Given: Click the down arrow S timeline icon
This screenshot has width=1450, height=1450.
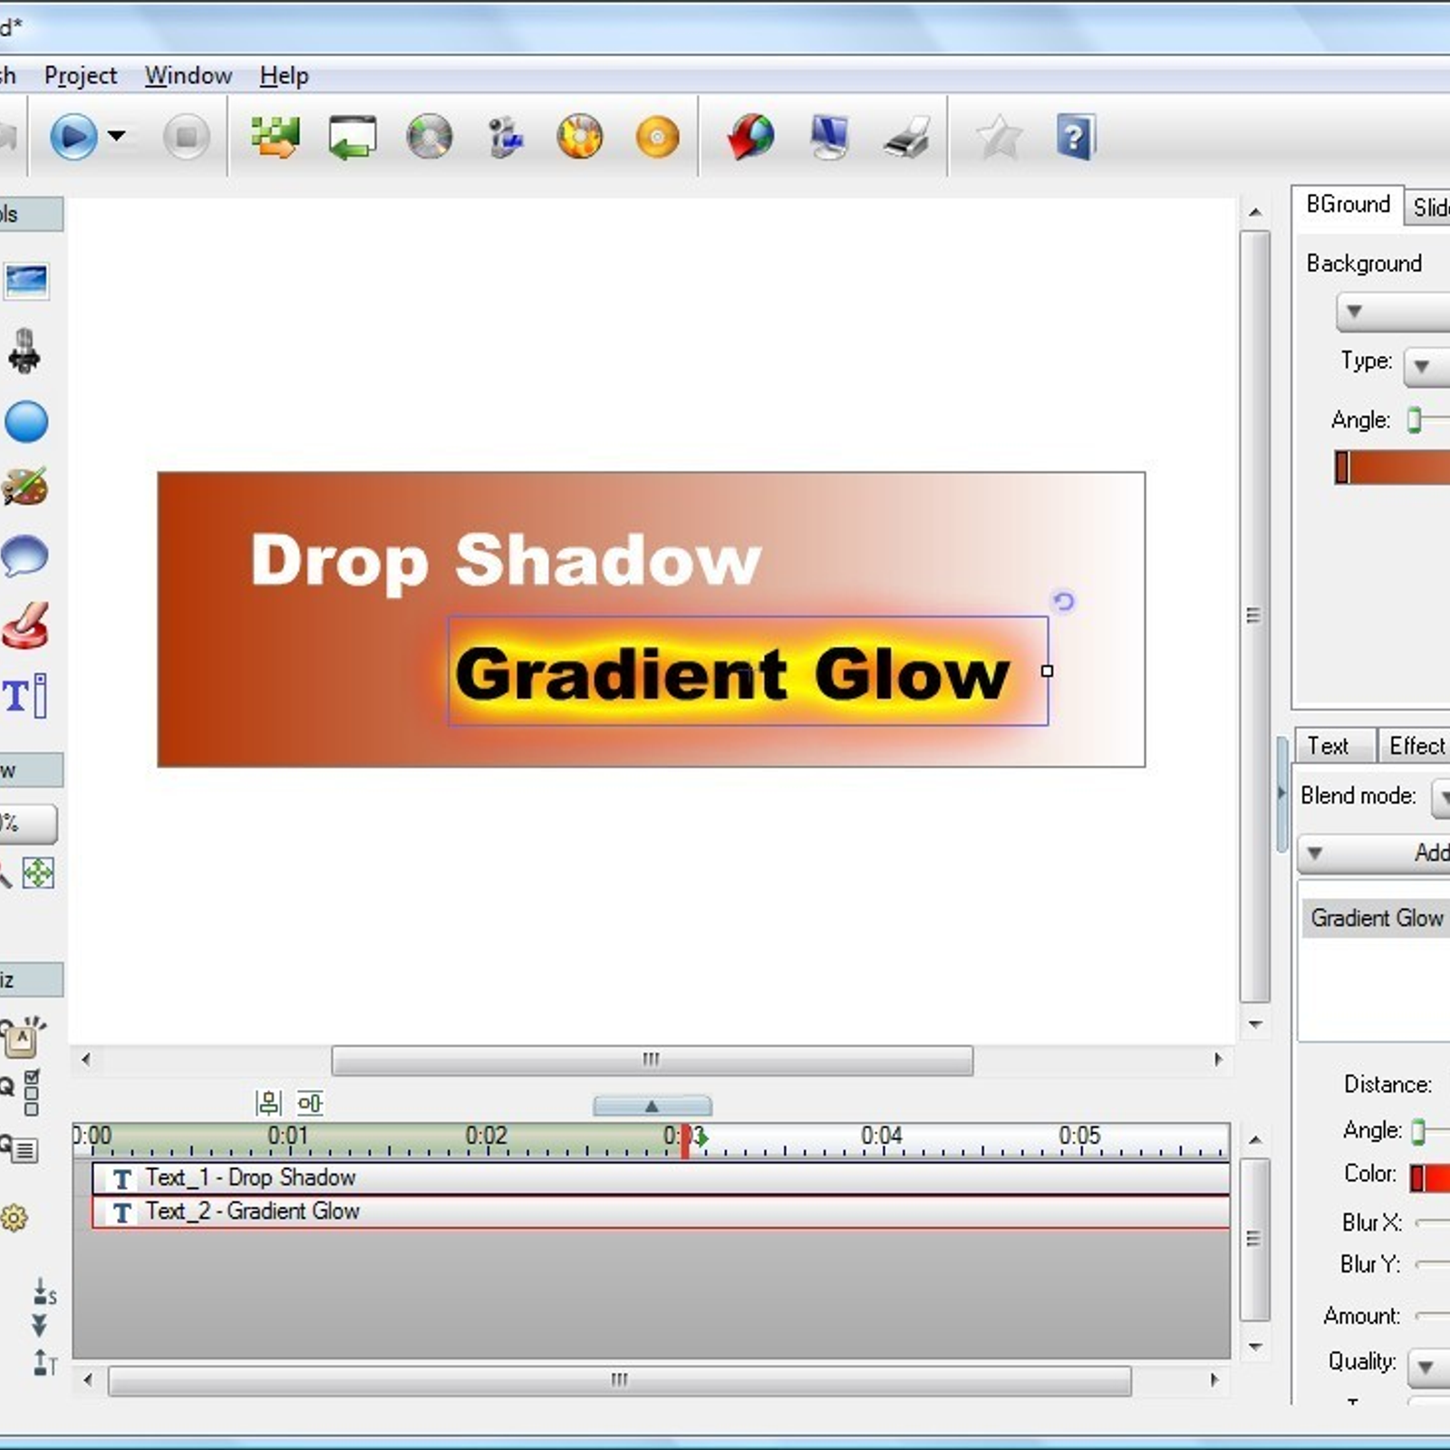Looking at the screenshot, I should point(43,1291).
